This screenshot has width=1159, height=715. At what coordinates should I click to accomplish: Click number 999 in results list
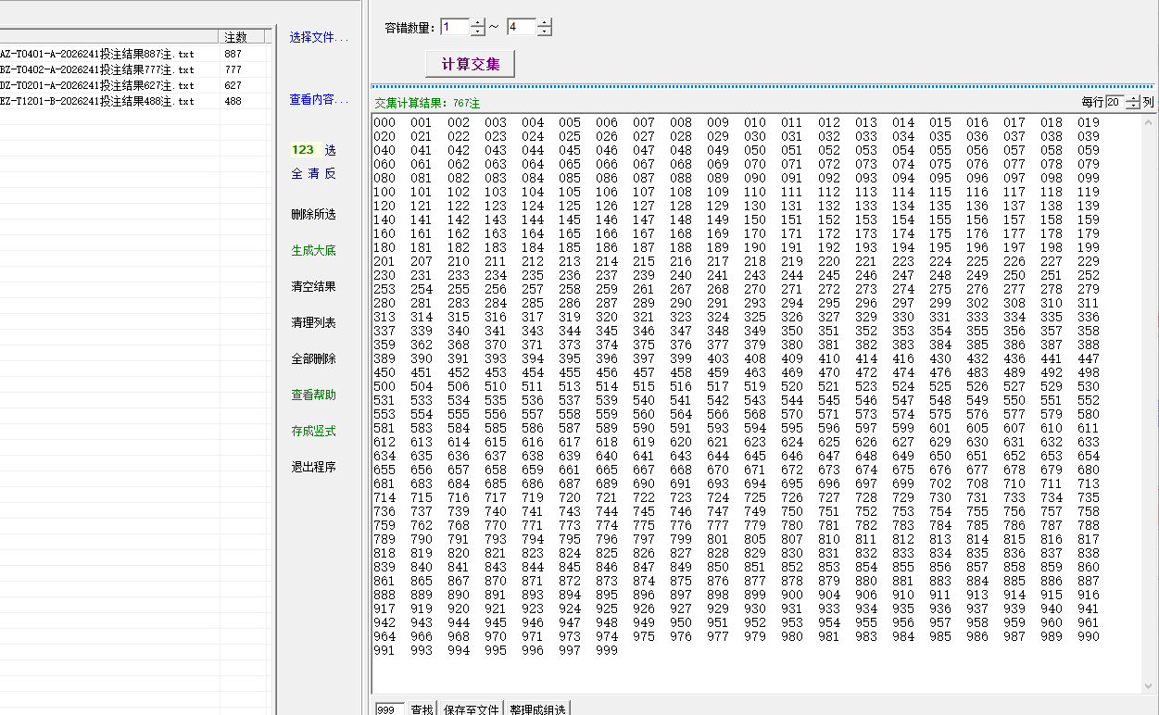tap(607, 650)
